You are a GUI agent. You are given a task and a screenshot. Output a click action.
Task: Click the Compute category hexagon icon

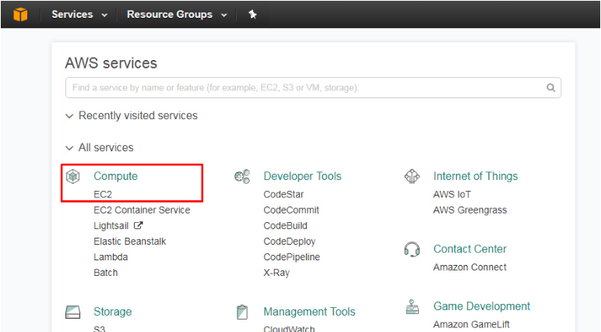pyautogui.click(x=73, y=177)
